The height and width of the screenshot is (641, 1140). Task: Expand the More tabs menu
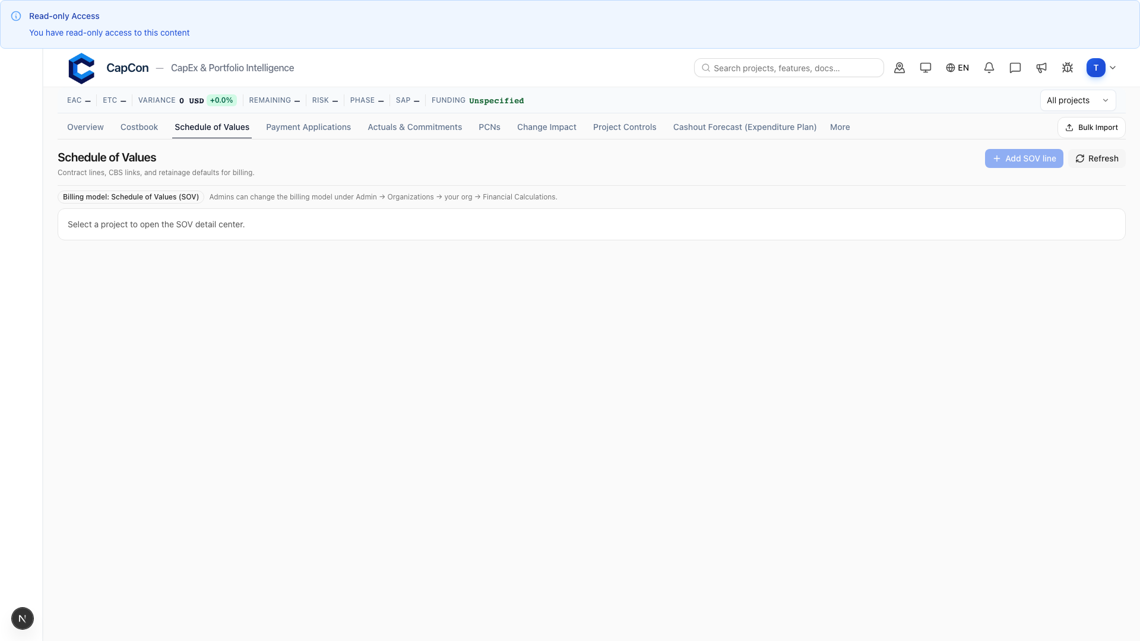(840, 127)
